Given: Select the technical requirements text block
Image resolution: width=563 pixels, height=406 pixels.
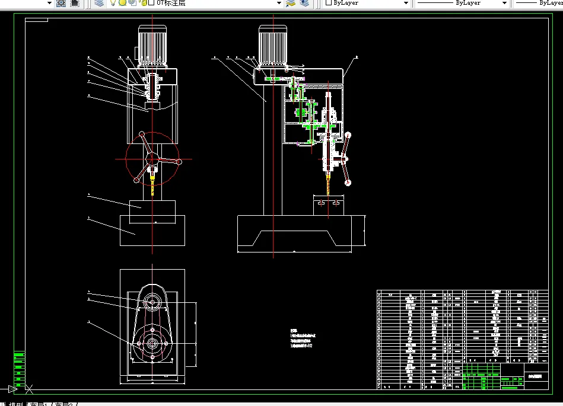Looking at the screenshot, I should (303, 338).
